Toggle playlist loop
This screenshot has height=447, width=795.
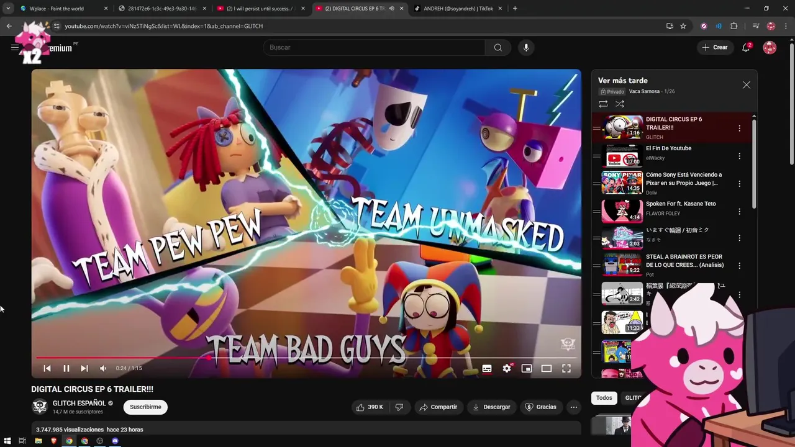(603, 104)
